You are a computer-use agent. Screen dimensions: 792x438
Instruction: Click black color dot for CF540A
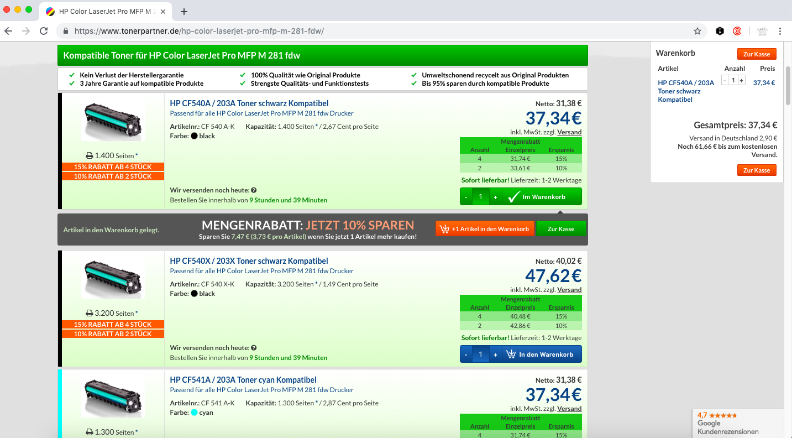(194, 136)
